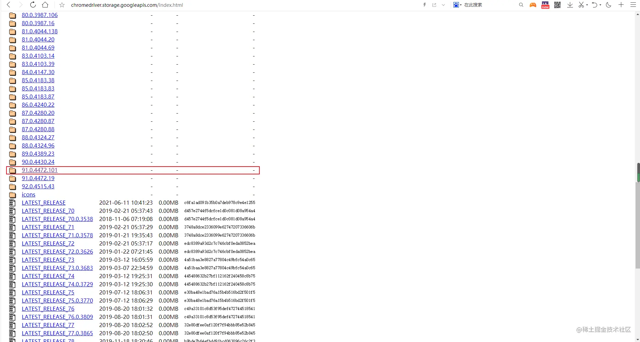The width and height of the screenshot is (640, 342).
Task: Open a new tab with the plus icon
Action: tap(621, 5)
